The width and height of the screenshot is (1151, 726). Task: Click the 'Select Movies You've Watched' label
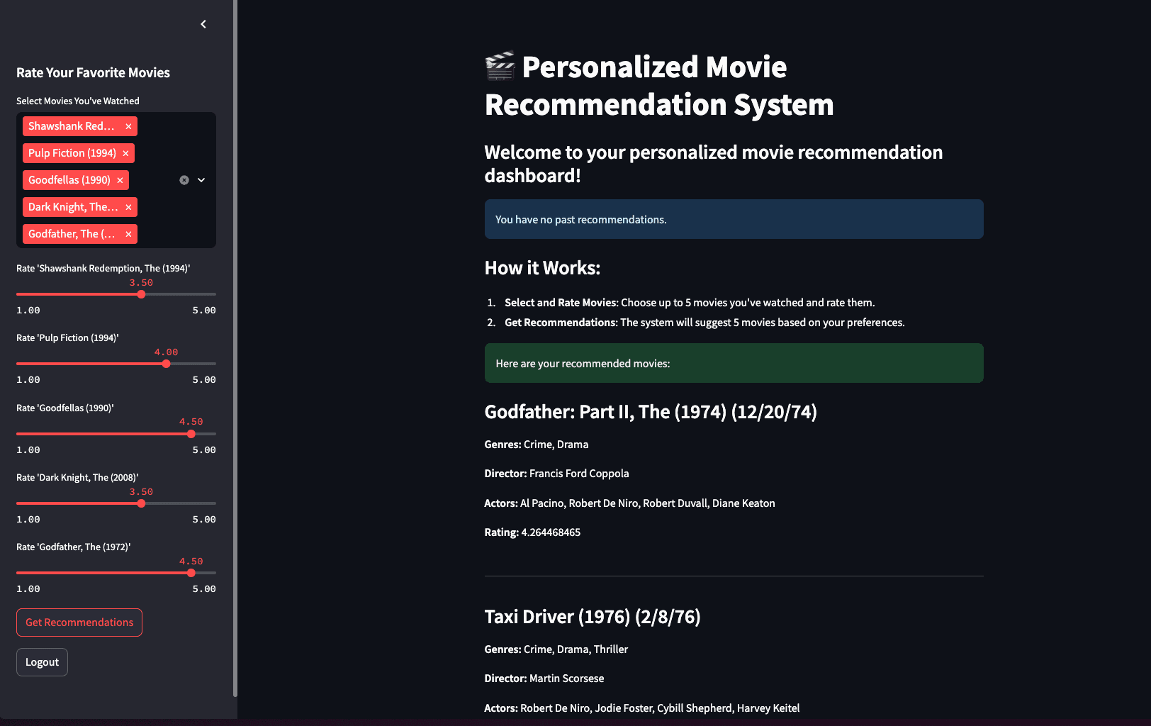coord(78,101)
